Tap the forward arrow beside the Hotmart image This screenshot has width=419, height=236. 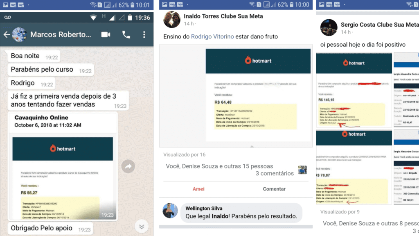point(128,166)
